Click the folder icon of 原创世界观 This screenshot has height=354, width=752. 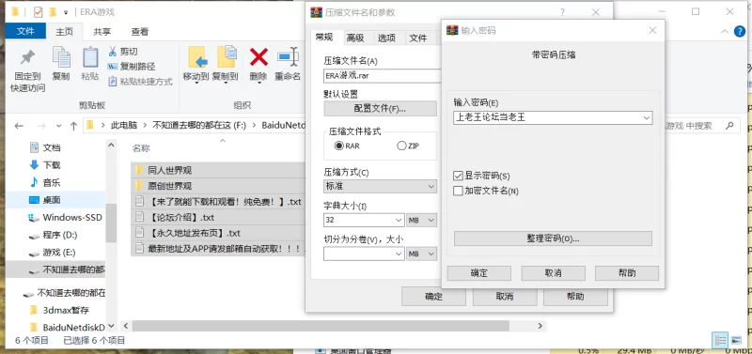point(139,185)
